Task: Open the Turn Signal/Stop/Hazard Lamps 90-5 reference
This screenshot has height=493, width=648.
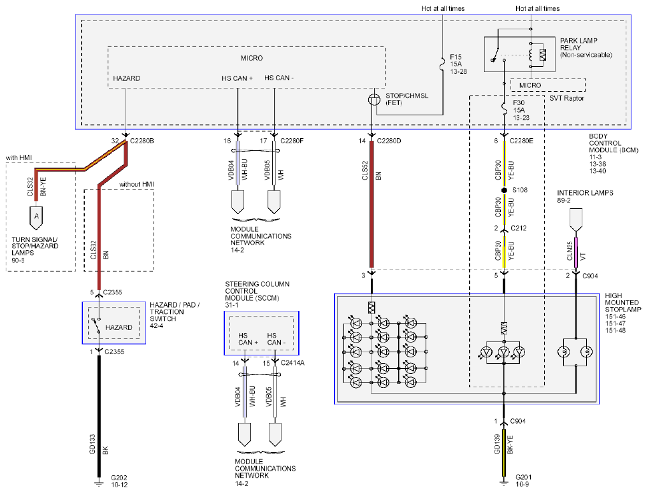Action: (34, 250)
